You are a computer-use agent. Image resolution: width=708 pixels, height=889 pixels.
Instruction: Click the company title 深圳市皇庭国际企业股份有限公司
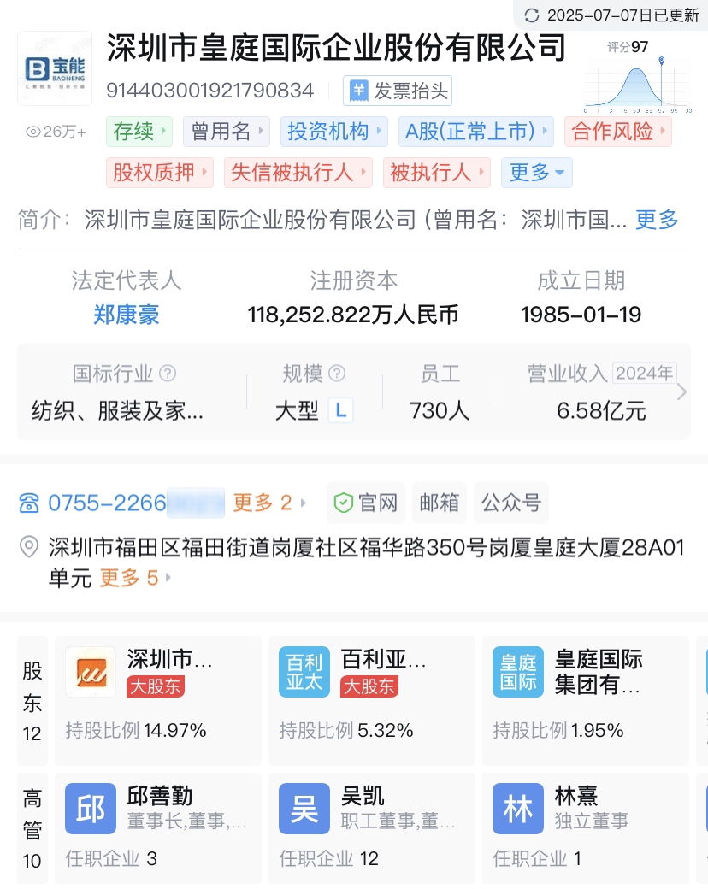click(336, 47)
